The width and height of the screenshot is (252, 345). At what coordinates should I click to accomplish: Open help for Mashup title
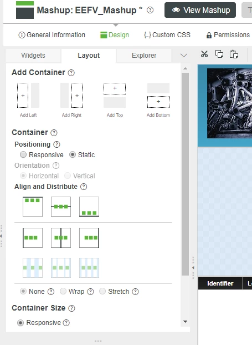coord(150,10)
